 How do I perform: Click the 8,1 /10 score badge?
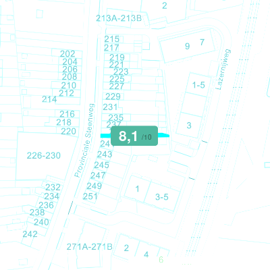[x=134, y=136]
